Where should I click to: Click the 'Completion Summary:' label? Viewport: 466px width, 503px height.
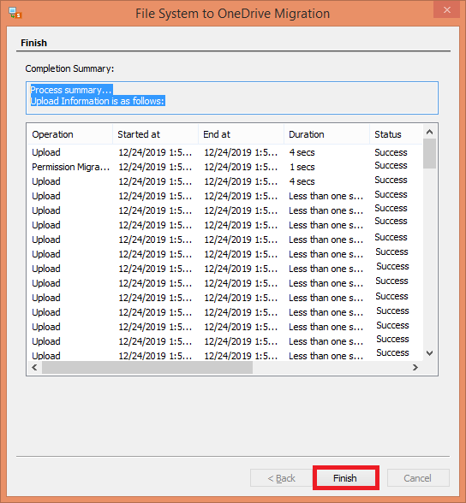(69, 68)
